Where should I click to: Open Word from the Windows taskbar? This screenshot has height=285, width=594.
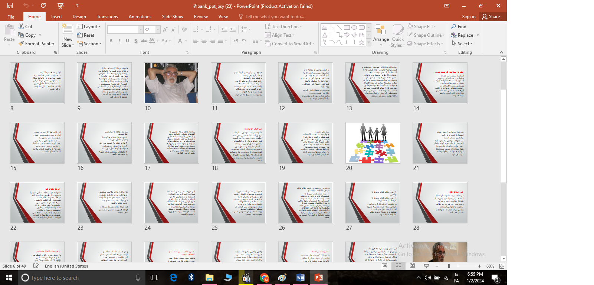tap(300, 278)
